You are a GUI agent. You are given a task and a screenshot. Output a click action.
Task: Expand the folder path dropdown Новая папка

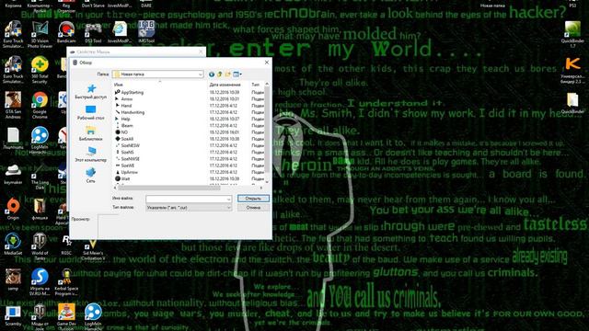pyautogui.click(x=201, y=74)
